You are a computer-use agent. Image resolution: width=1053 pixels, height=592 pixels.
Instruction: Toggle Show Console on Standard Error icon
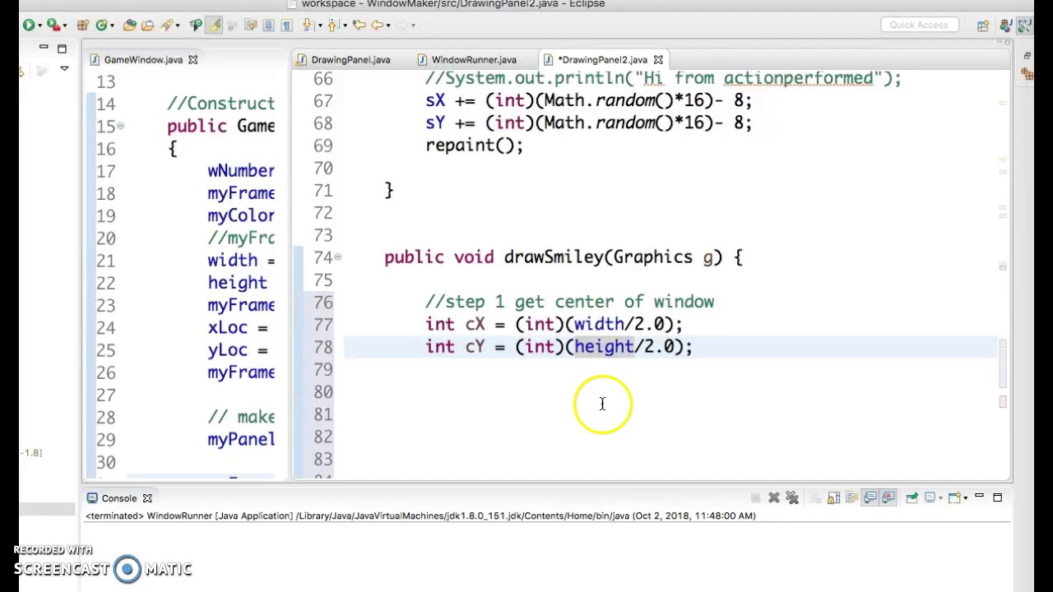[x=888, y=497]
